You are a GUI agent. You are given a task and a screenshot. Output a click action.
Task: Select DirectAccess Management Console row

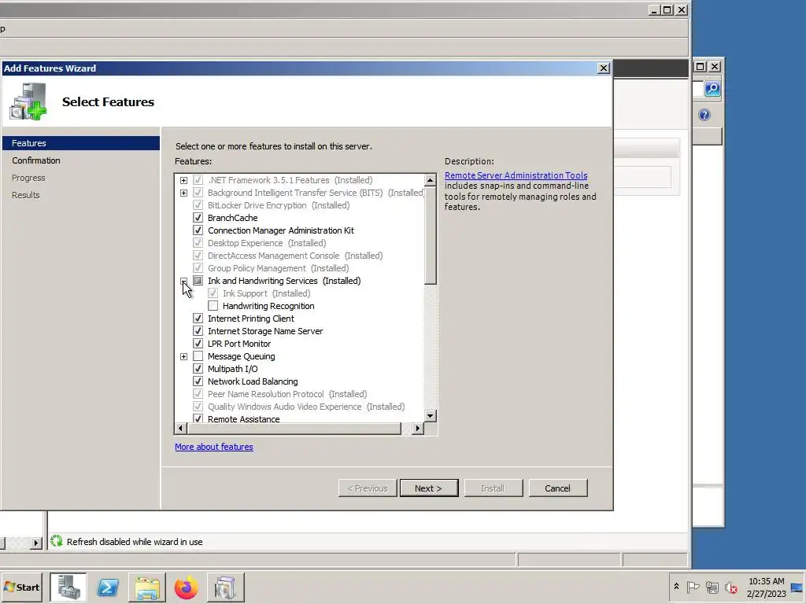point(295,256)
